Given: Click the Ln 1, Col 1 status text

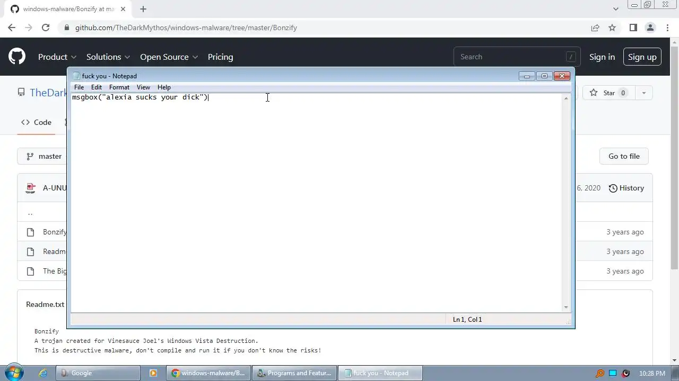Looking at the screenshot, I should point(467,320).
